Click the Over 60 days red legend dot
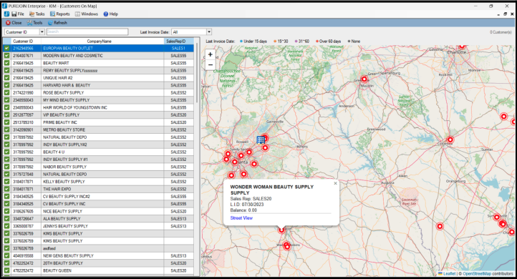This screenshot has width=517, height=279. (x=317, y=41)
